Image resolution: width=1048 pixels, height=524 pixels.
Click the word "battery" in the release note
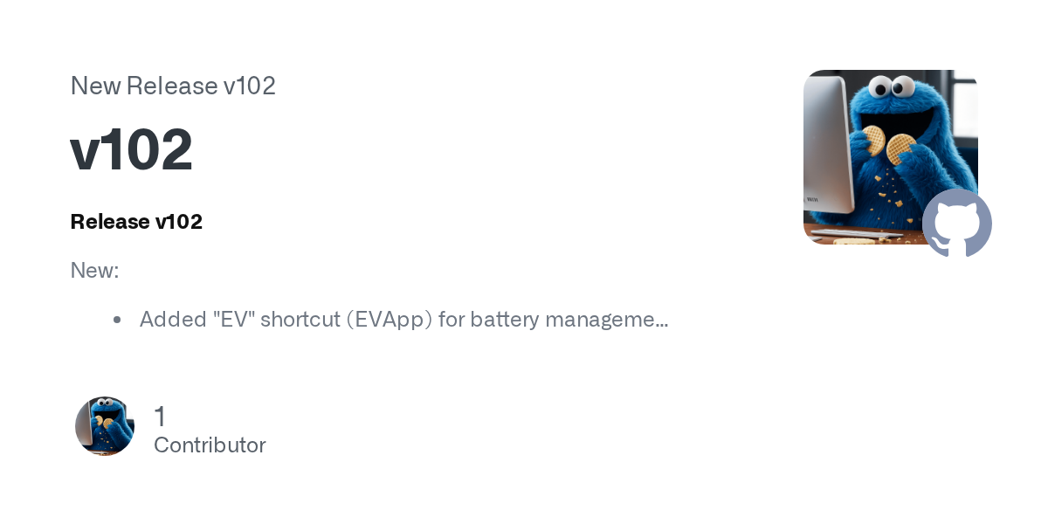pyautogui.click(x=504, y=320)
